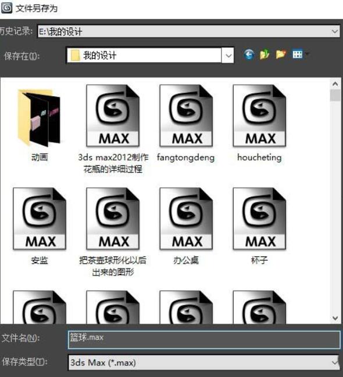Select the 办公桌 MAX file icon

point(186,219)
